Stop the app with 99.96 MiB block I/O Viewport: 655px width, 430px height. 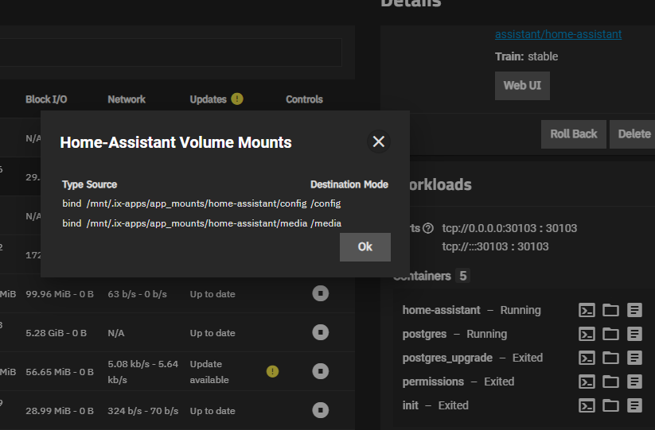(321, 293)
